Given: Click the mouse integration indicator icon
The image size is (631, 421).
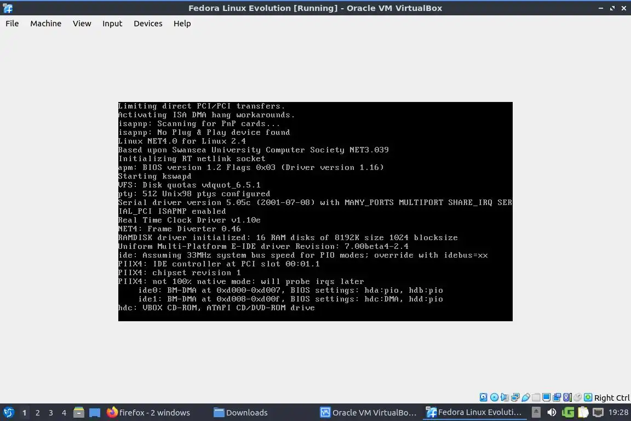Looking at the screenshot, I should (x=577, y=397).
